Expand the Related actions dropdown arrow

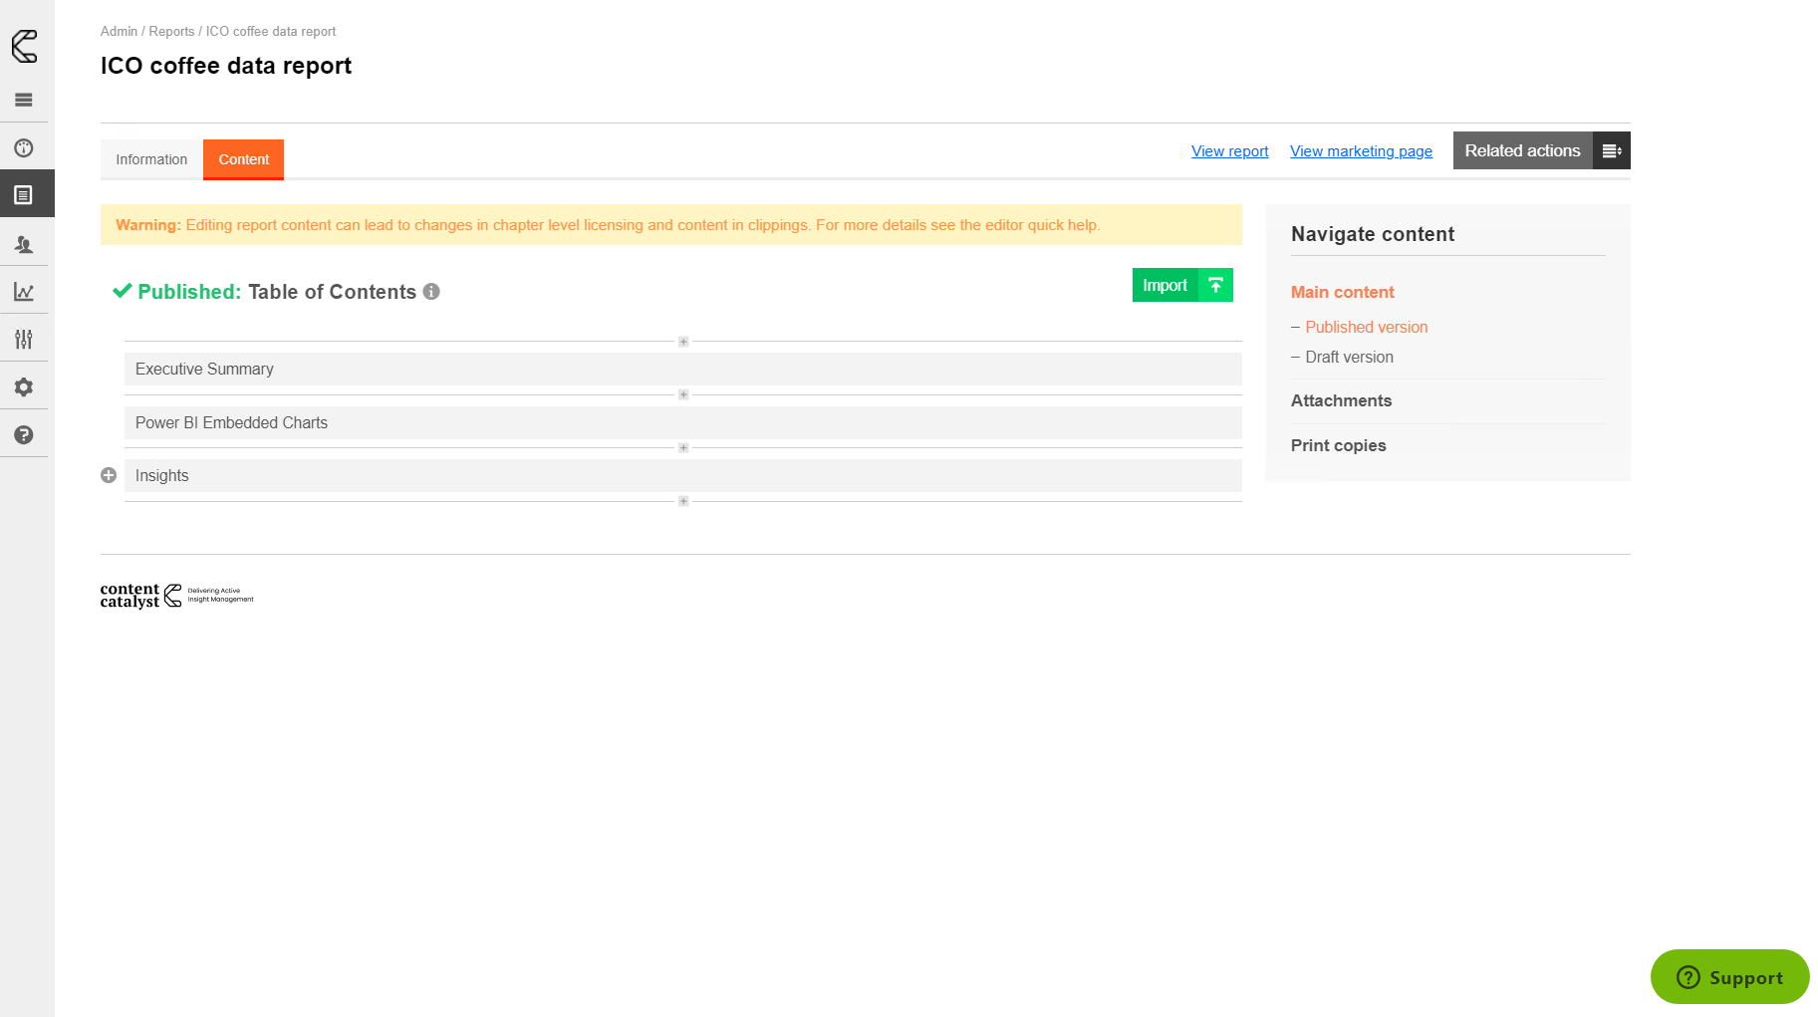(1612, 150)
